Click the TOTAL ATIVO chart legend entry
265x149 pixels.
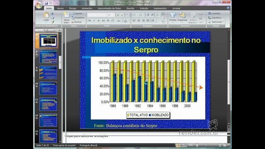[x=137, y=115]
